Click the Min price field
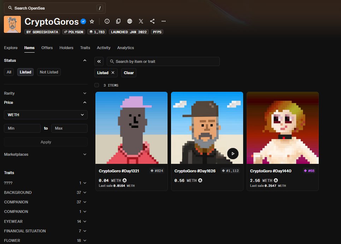341x244 pixels. click(22, 128)
